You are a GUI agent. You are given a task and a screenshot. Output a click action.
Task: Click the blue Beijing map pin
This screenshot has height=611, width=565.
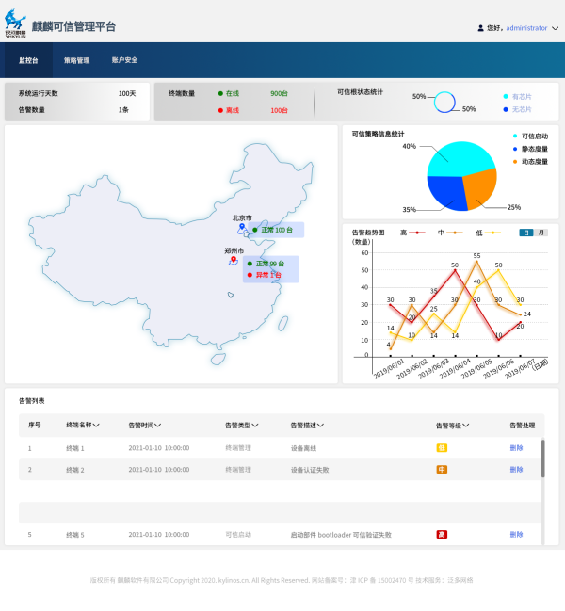click(242, 227)
